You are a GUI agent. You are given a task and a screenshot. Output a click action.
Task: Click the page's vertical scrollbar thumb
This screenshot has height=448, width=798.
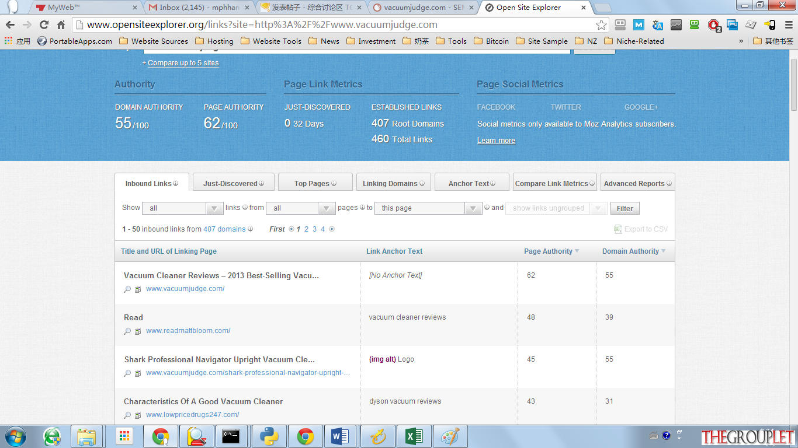(x=794, y=85)
